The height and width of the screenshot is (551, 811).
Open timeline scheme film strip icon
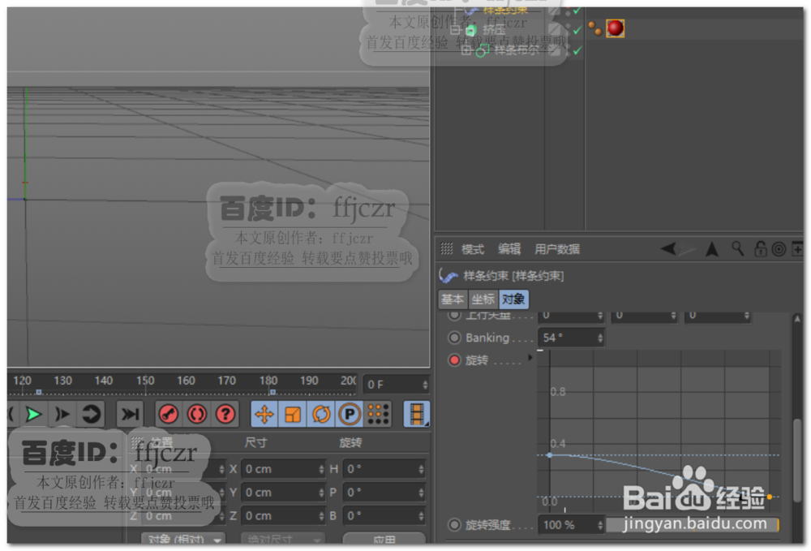tap(417, 415)
